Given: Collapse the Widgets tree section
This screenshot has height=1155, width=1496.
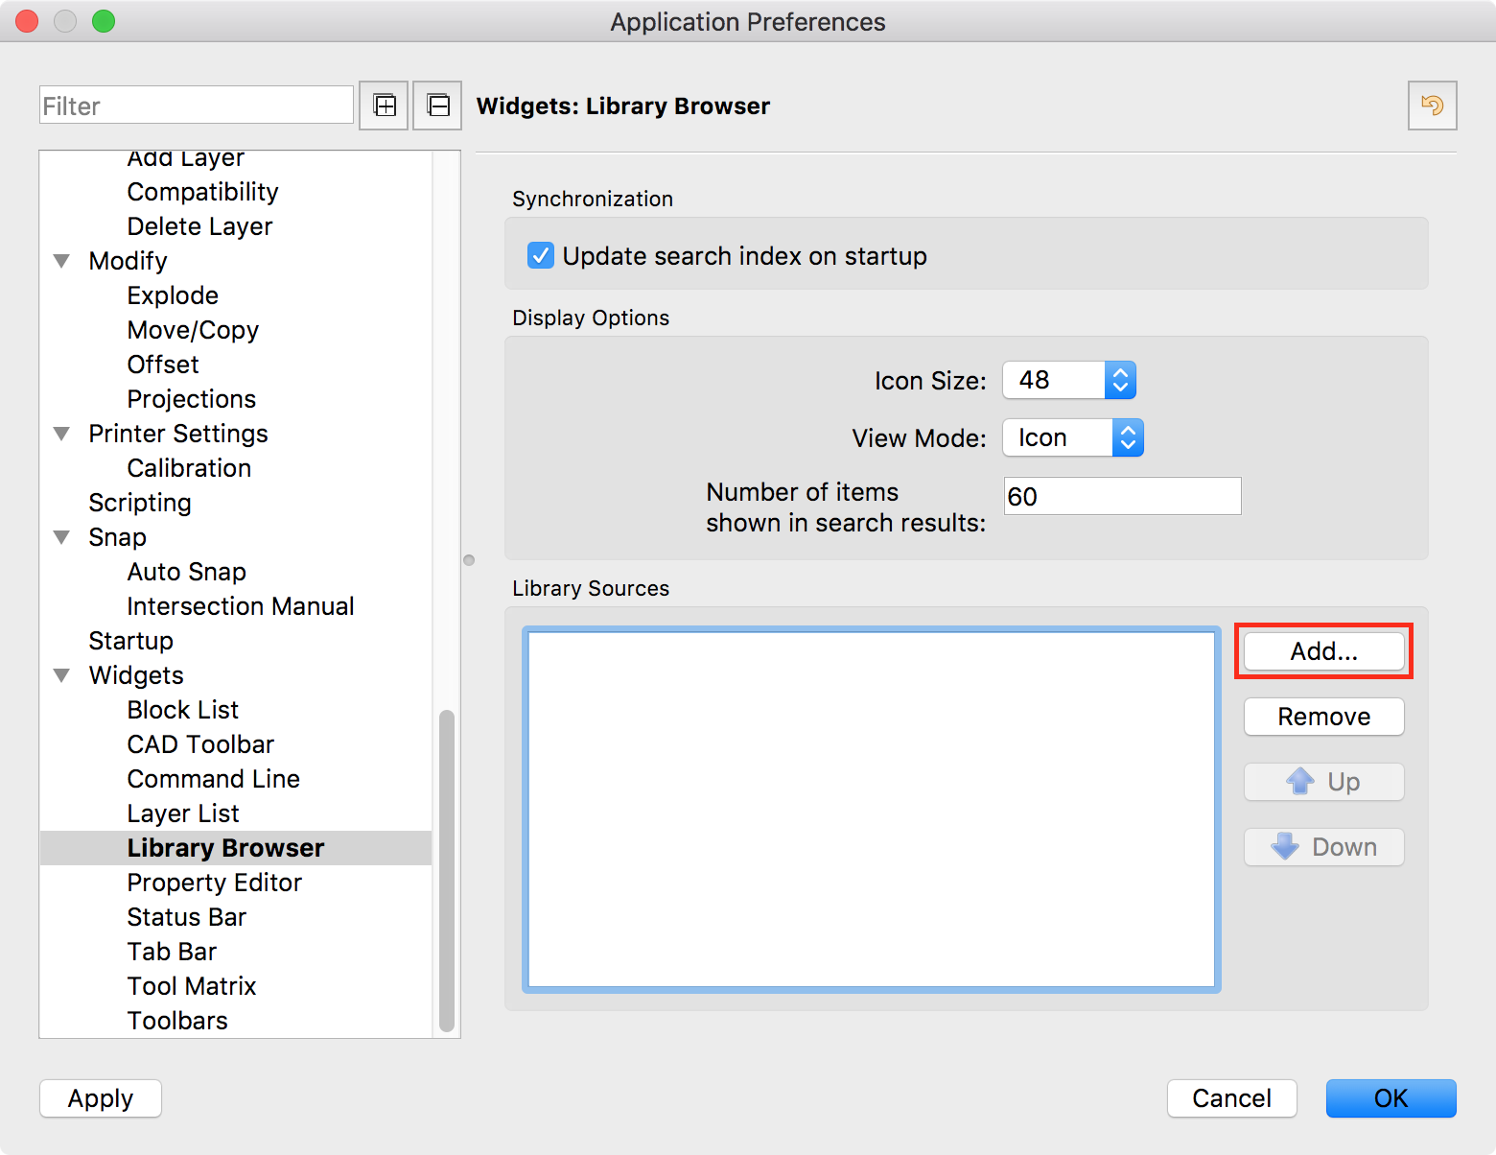Looking at the screenshot, I should tap(62, 675).
